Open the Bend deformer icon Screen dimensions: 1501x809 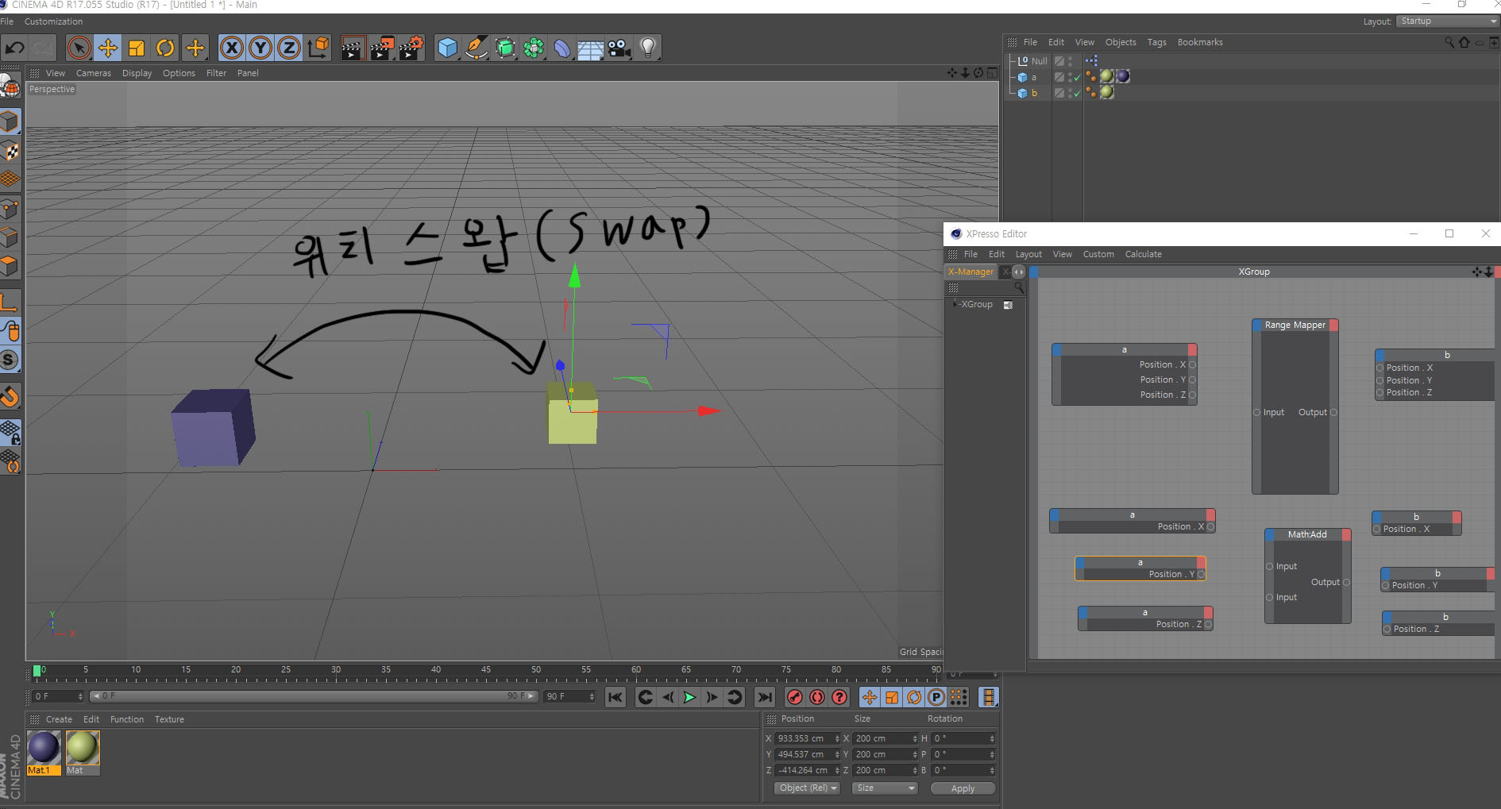coord(562,48)
